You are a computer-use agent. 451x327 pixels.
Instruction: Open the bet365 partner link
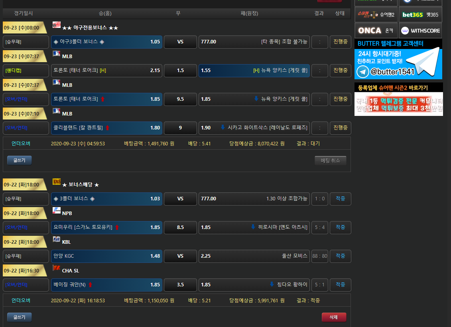coord(420,15)
